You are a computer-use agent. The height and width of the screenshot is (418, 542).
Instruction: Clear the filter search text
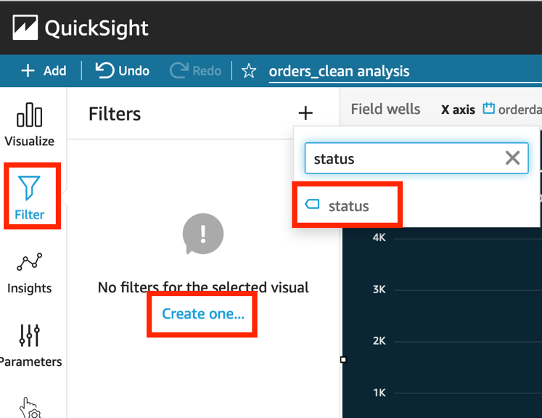point(512,158)
